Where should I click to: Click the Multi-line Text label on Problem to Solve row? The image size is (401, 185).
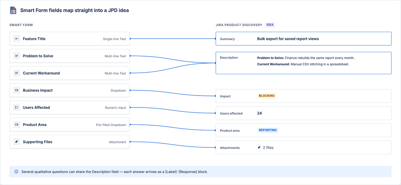[115, 56]
